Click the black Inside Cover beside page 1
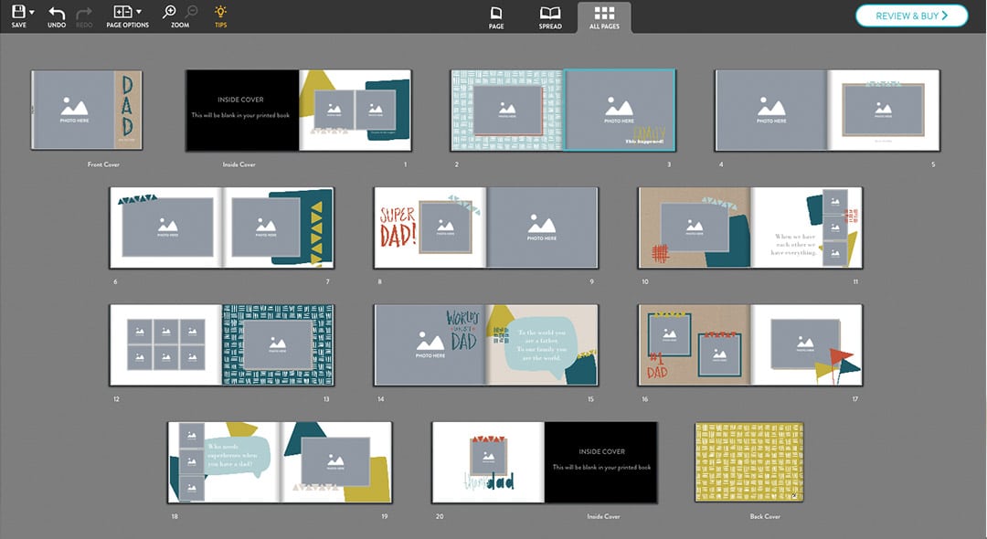The image size is (987, 539). coord(242,110)
